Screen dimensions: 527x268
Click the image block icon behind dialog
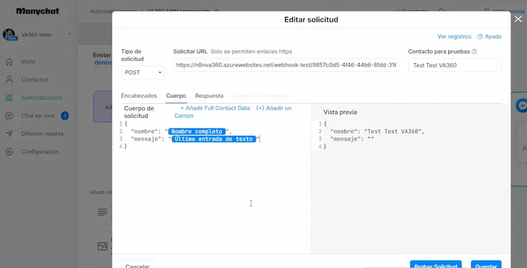click(x=102, y=246)
